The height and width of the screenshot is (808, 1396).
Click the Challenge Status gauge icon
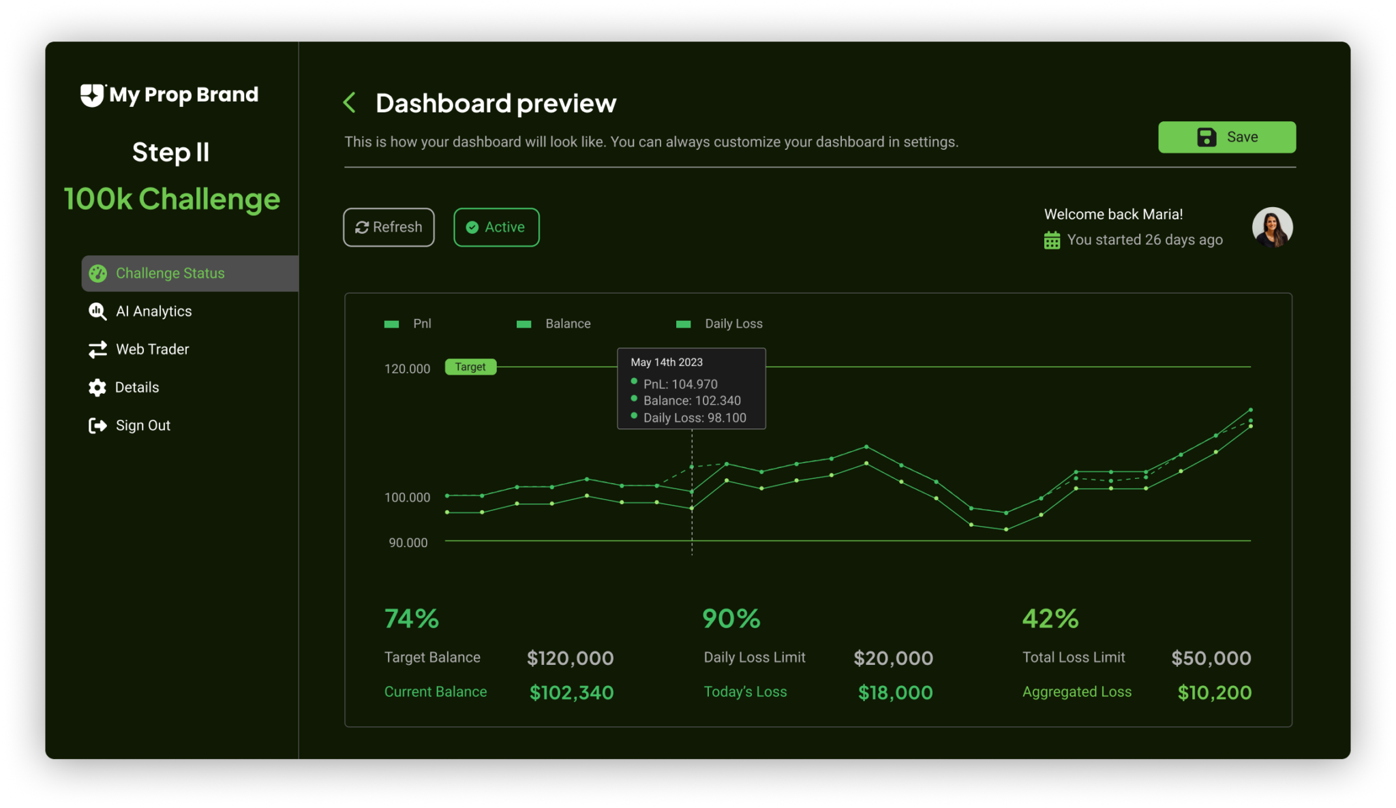point(97,273)
